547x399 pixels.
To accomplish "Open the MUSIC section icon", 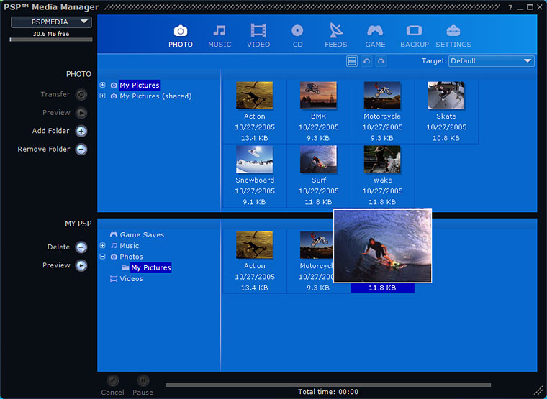I will [x=220, y=31].
